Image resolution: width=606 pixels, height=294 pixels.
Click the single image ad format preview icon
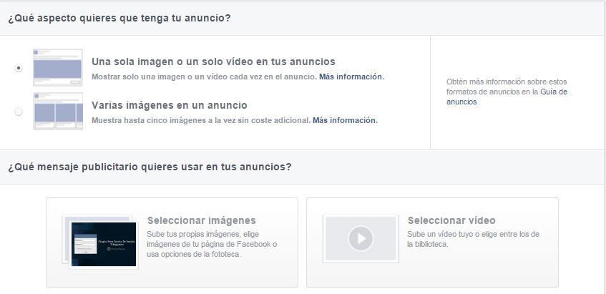(57, 68)
